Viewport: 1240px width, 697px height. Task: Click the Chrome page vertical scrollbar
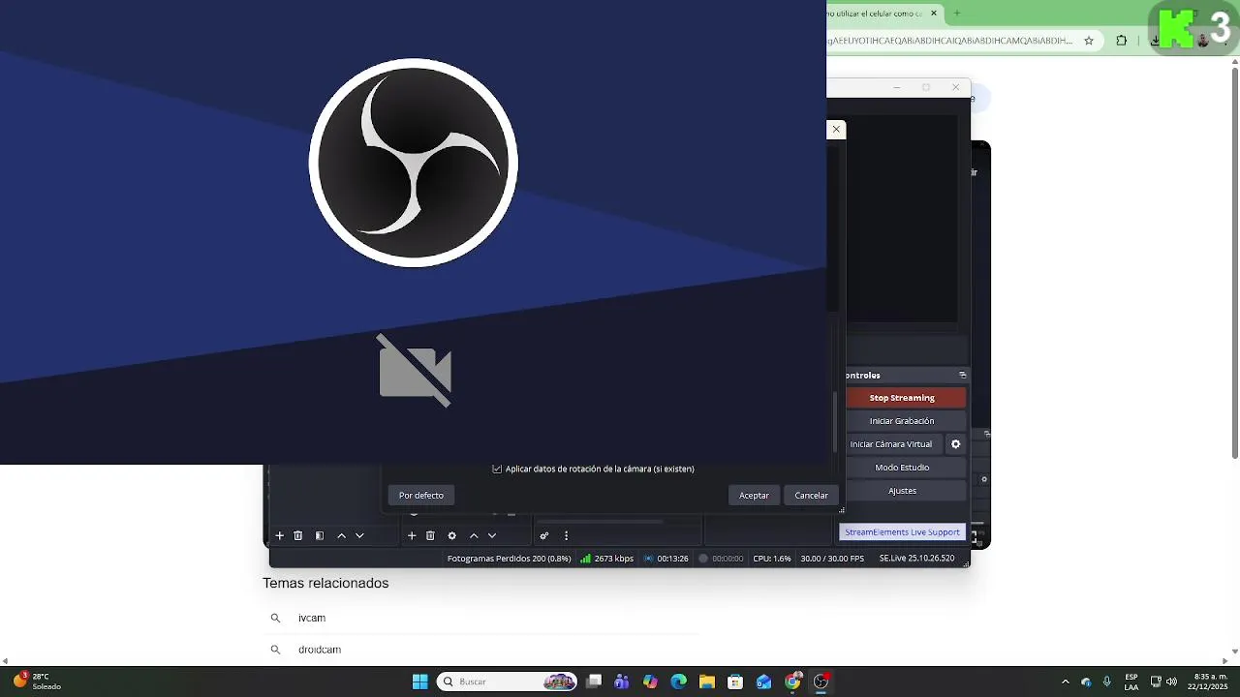(1234, 260)
